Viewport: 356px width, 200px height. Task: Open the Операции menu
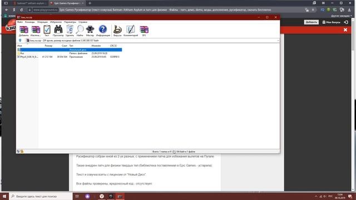click(x=42, y=22)
